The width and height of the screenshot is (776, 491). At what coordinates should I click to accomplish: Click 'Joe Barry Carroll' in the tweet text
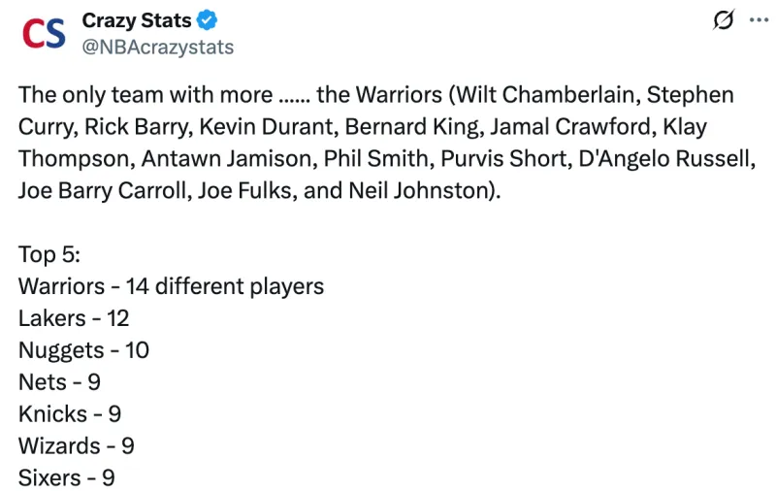coord(103,191)
